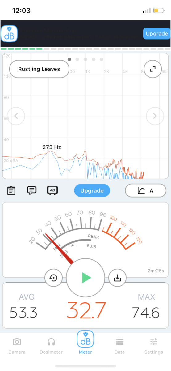Viewport: 171px width, 371px height.
Task: Tap the dB app icon in banner
Action: pyautogui.click(x=9, y=34)
